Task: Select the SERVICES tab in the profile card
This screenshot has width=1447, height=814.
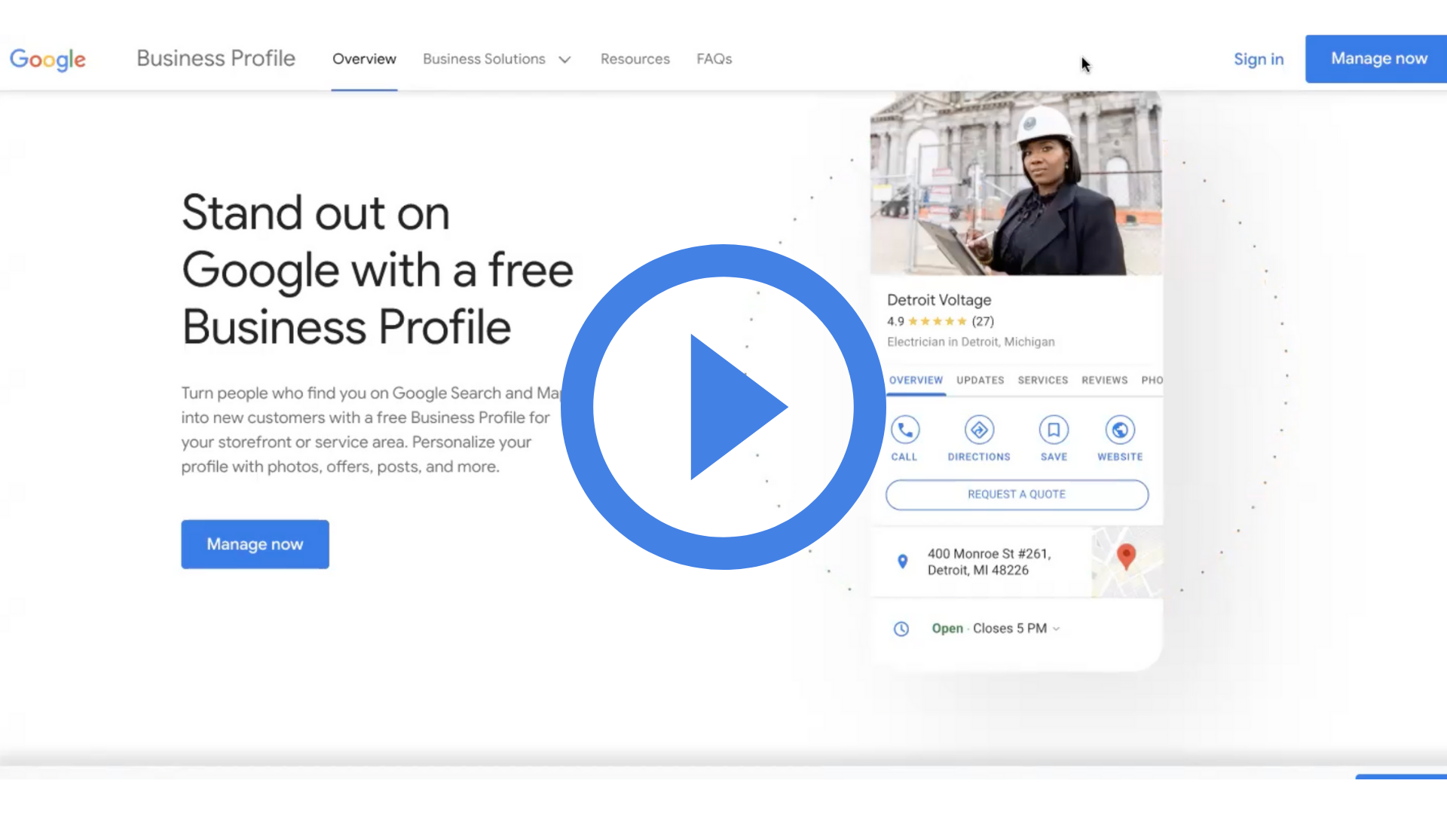Action: pyautogui.click(x=1042, y=380)
